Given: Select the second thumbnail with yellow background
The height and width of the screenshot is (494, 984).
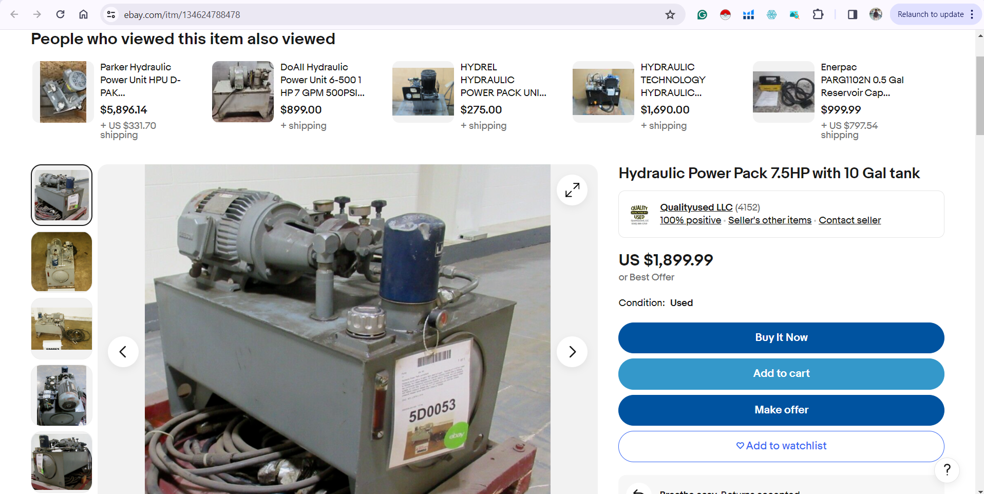Looking at the screenshot, I should pyautogui.click(x=62, y=262).
